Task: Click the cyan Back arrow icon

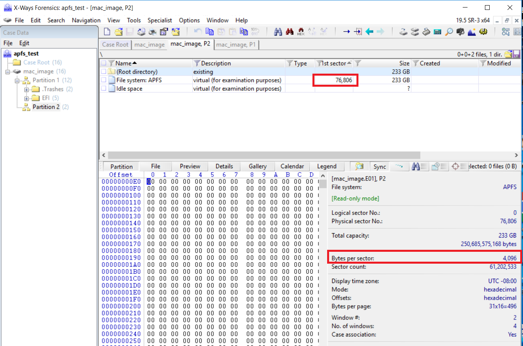Action: coord(370,32)
